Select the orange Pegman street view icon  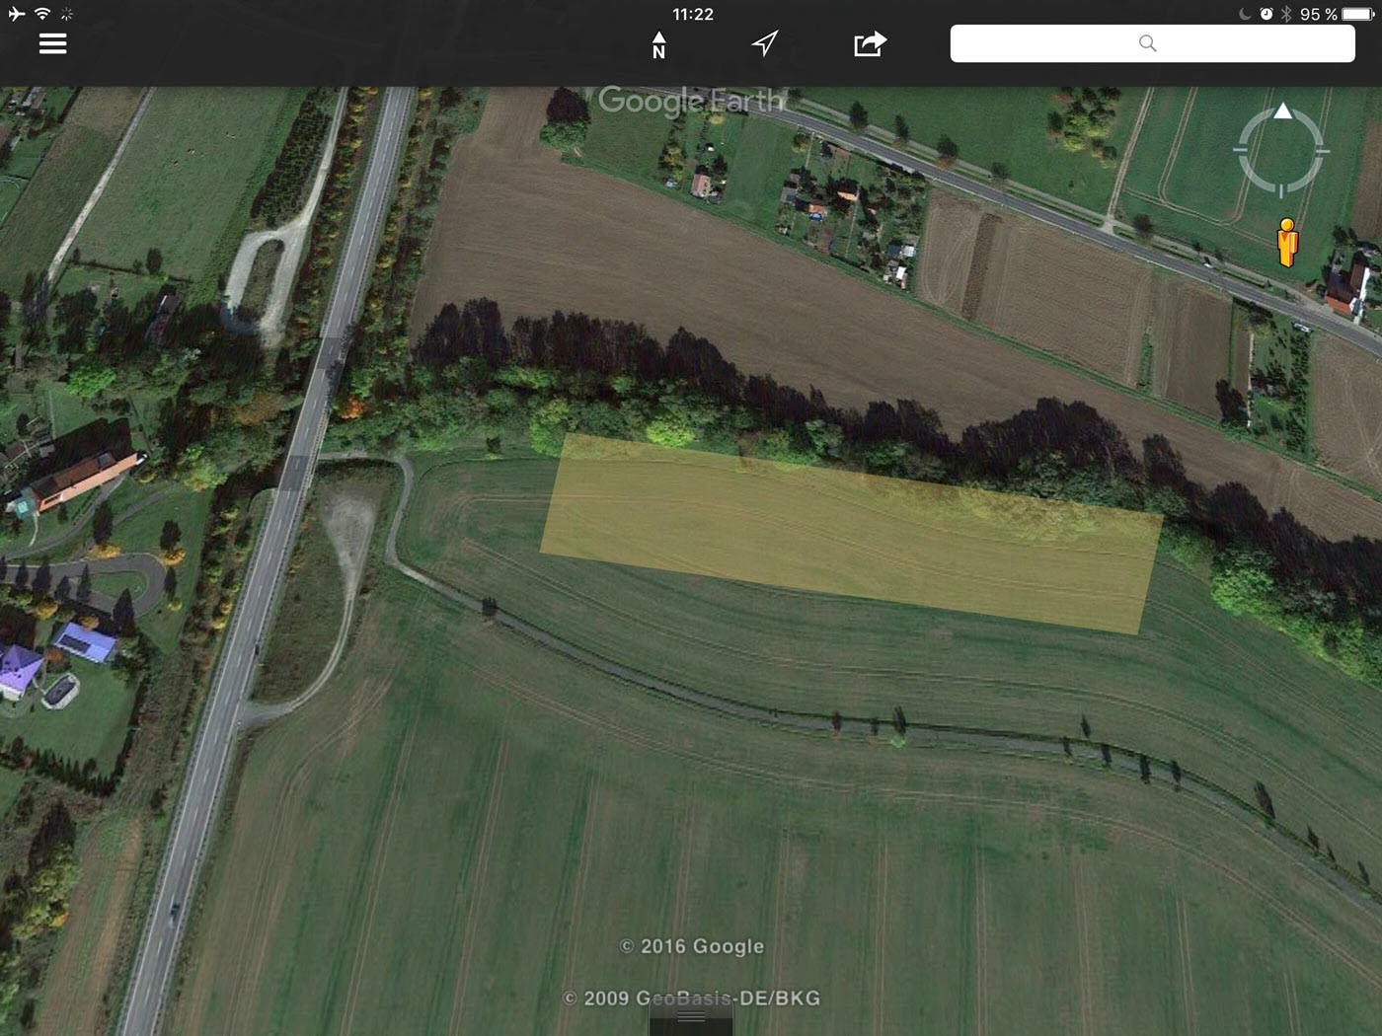[1287, 243]
